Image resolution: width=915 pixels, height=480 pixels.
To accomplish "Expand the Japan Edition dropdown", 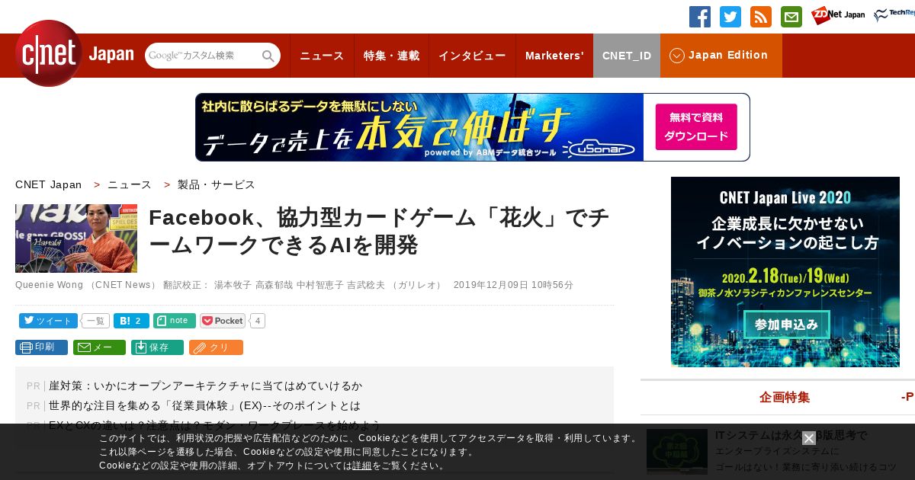I will coord(721,56).
